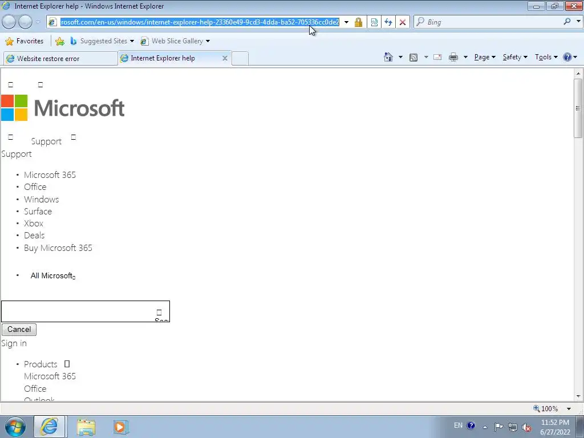Click the Forward navigation button
The height and width of the screenshot is (438, 584).
(x=25, y=22)
